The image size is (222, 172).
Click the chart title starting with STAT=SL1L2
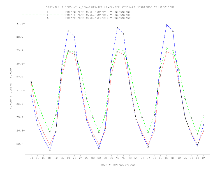(110, 7)
